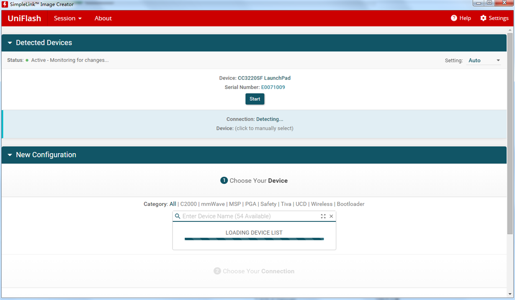Click the Choose Your Device step heading
Screen dimensions: 515x300
click(x=254, y=181)
